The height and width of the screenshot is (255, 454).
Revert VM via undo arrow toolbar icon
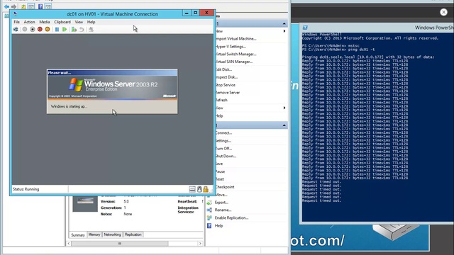82,29
